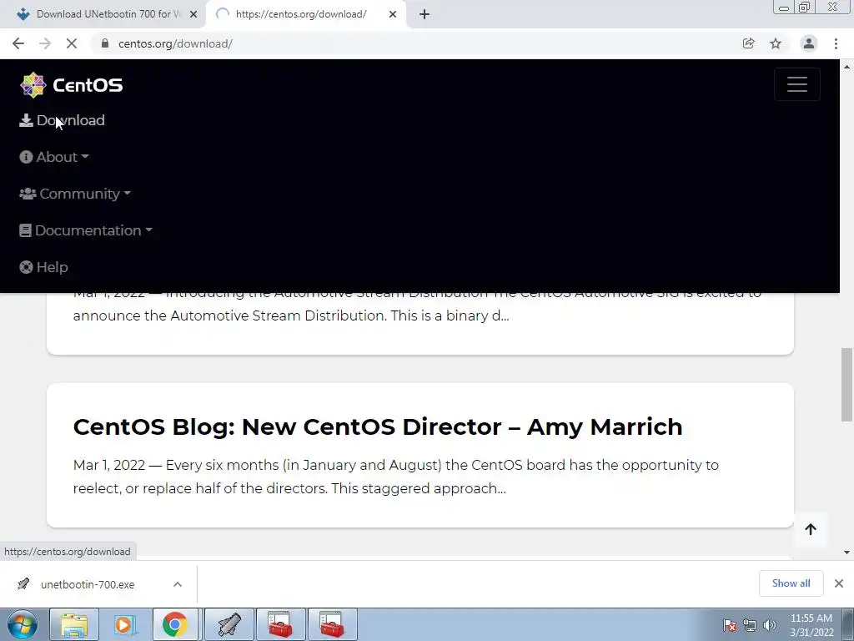
Task: Open the Chrome profile avatar icon
Action: 809,43
